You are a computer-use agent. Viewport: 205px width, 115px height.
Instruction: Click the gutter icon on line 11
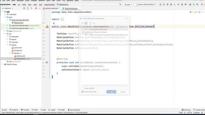(x=47, y=27)
